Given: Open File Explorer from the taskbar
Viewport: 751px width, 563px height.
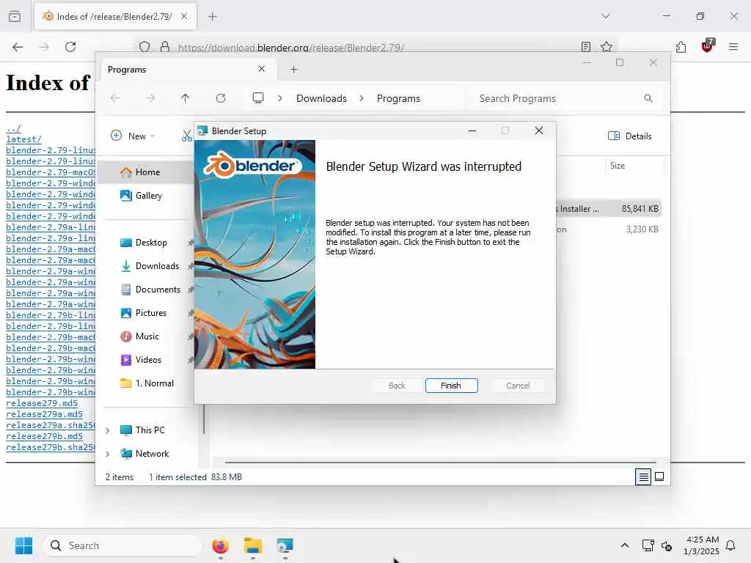Looking at the screenshot, I should [x=253, y=545].
